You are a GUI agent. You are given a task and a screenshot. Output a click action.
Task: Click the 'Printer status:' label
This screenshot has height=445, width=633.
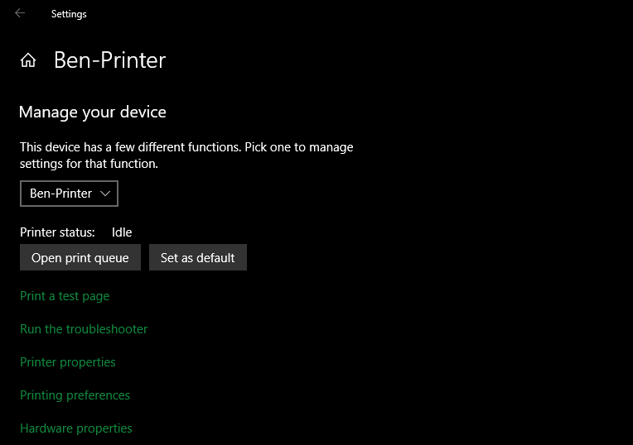pos(57,232)
